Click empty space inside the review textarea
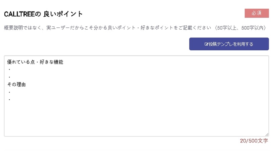Screen dimensions: 276x152 (136, 118)
